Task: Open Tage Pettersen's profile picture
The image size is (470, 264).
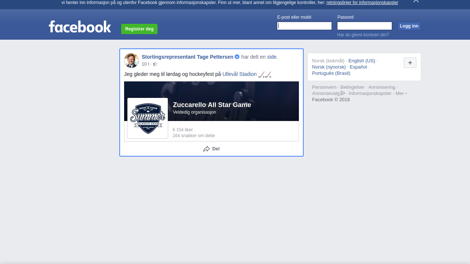Action: point(131,60)
